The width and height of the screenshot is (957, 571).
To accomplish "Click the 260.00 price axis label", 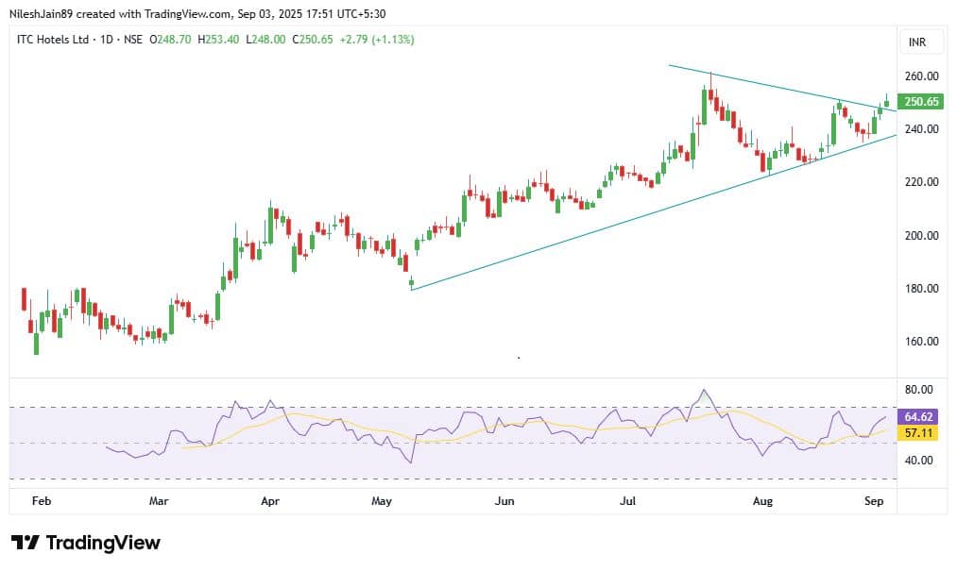I will click(922, 76).
